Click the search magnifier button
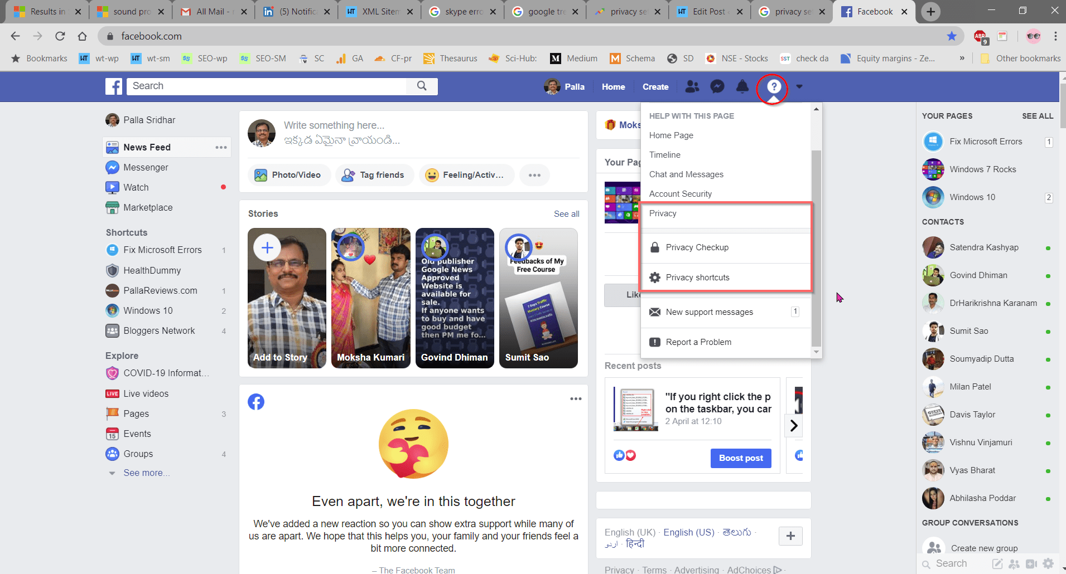 422,86
